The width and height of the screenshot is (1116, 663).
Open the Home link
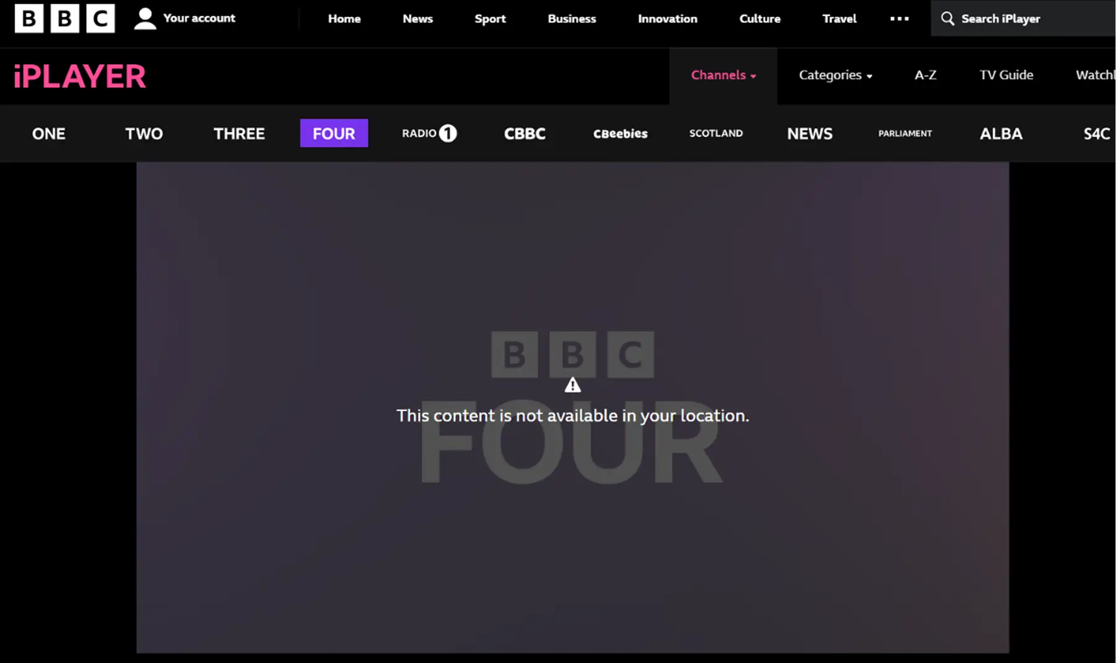344,19
